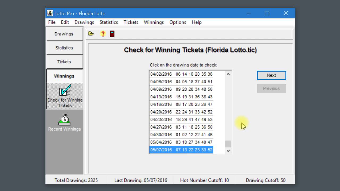
Task: Open the Winnings menu
Action: pos(154,22)
